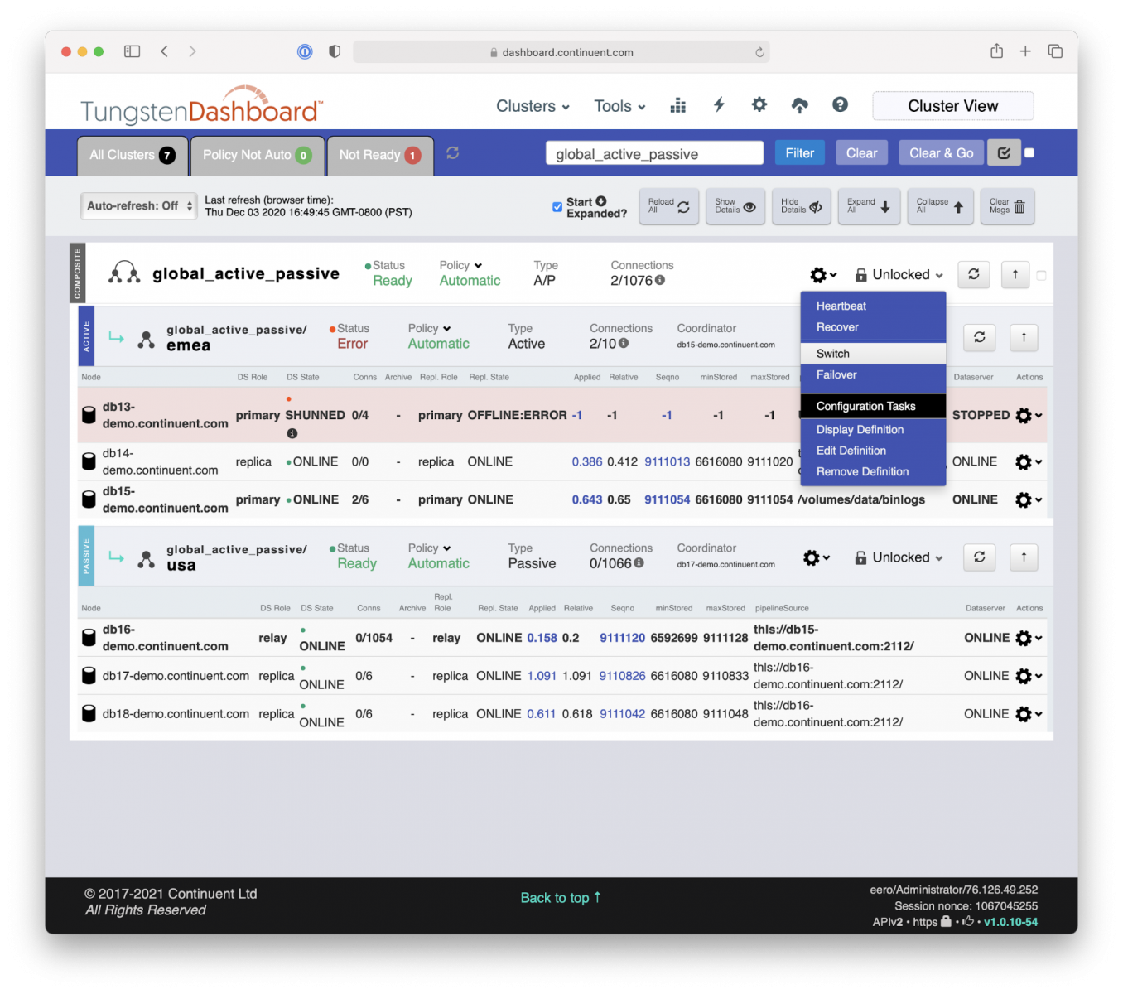The image size is (1123, 994).
Task: Refresh the global_active_passive composite cluster
Action: [973, 274]
